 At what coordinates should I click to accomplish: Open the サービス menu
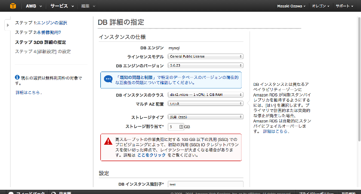(62, 6)
